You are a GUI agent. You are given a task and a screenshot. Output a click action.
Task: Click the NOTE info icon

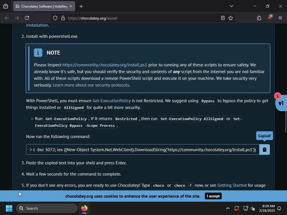pyautogui.click(x=38, y=53)
